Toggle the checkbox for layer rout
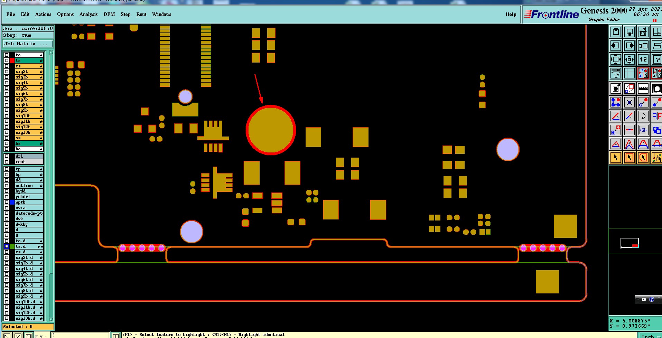 (7, 162)
